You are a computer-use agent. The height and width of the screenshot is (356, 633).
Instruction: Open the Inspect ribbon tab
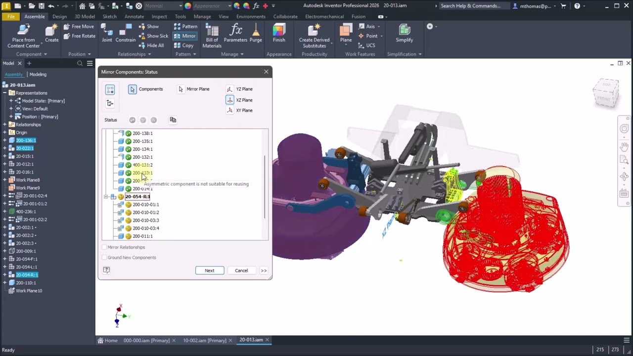[159, 16]
